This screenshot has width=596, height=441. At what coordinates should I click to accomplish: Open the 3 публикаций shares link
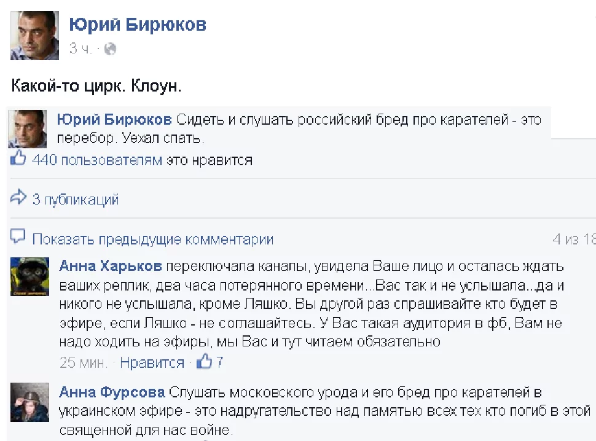tap(75, 199)
